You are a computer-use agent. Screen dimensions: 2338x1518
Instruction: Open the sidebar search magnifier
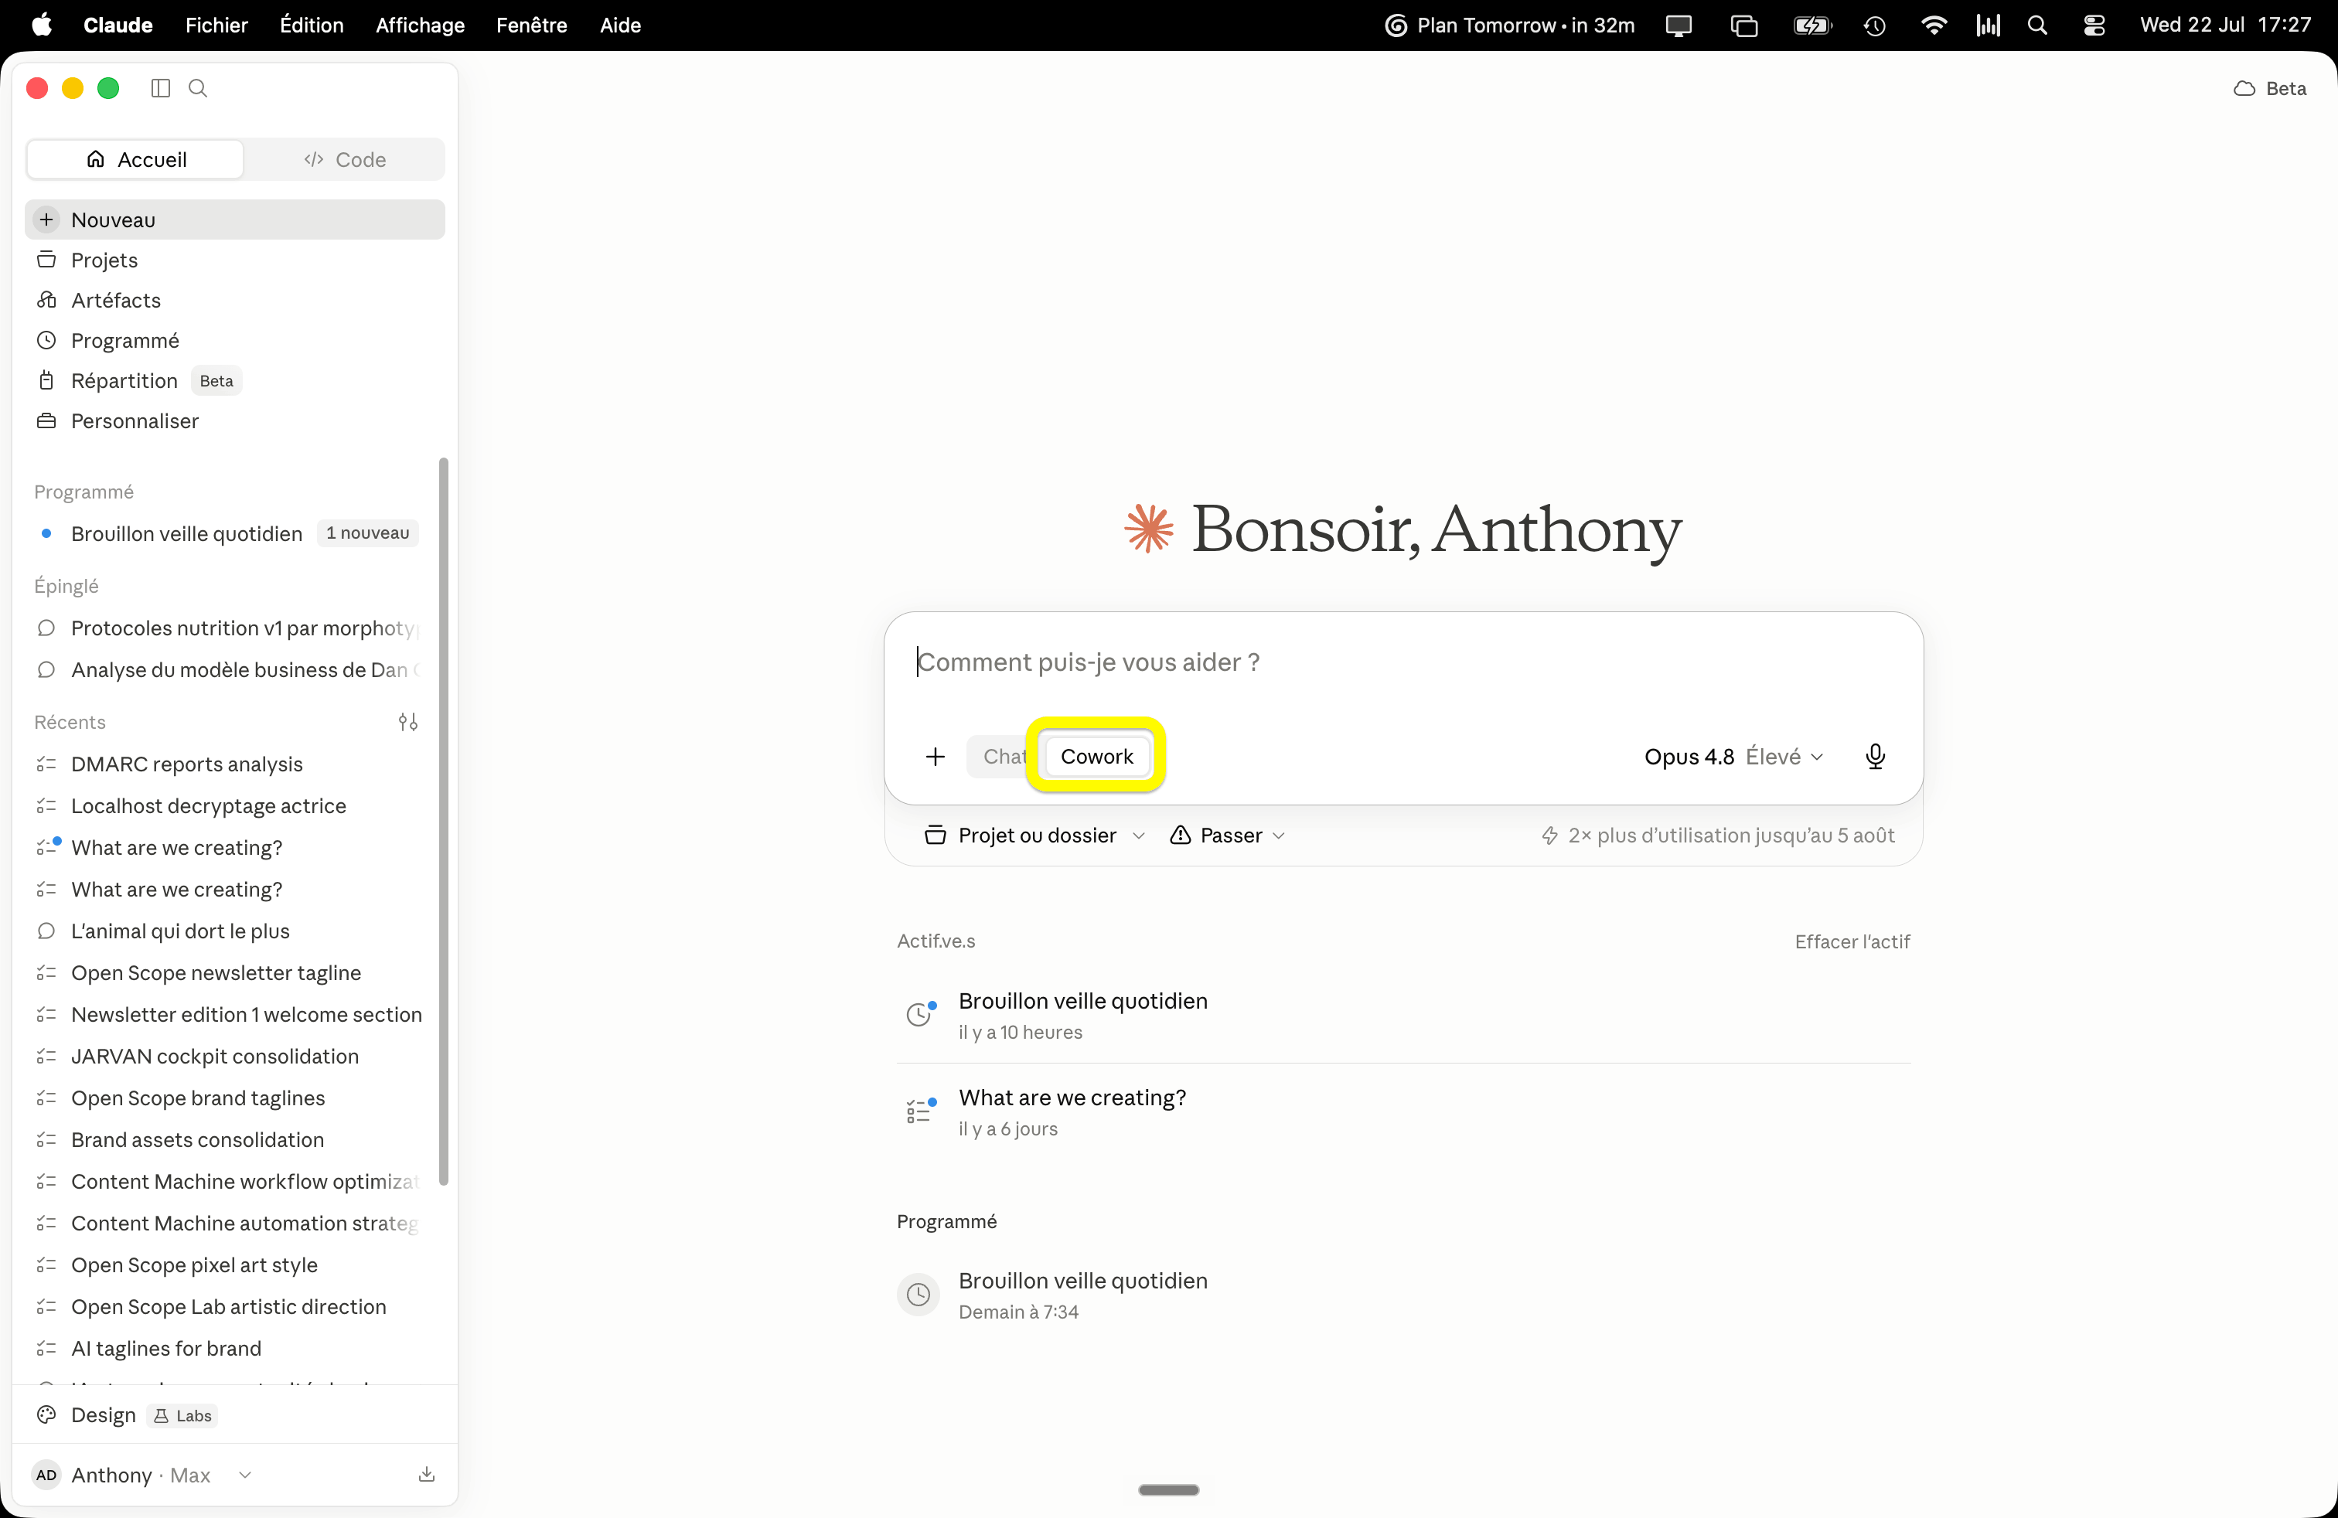[197, 88]
